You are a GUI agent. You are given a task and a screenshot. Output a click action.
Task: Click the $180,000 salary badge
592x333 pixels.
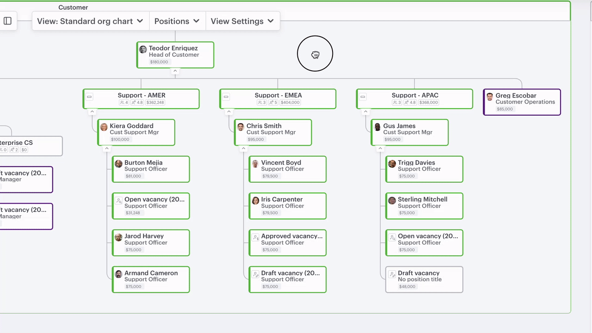(x=159, y=62)
